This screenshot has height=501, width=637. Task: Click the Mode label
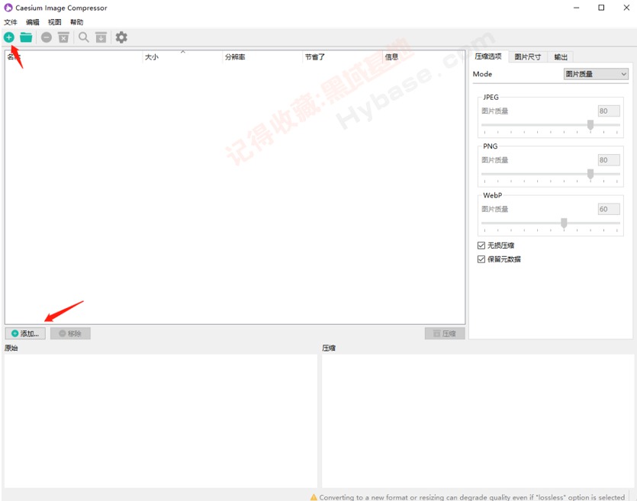pos(482,74)
